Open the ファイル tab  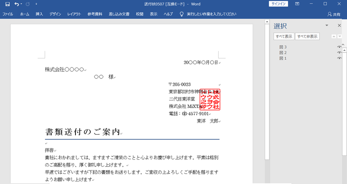click(x=8, y=14)
